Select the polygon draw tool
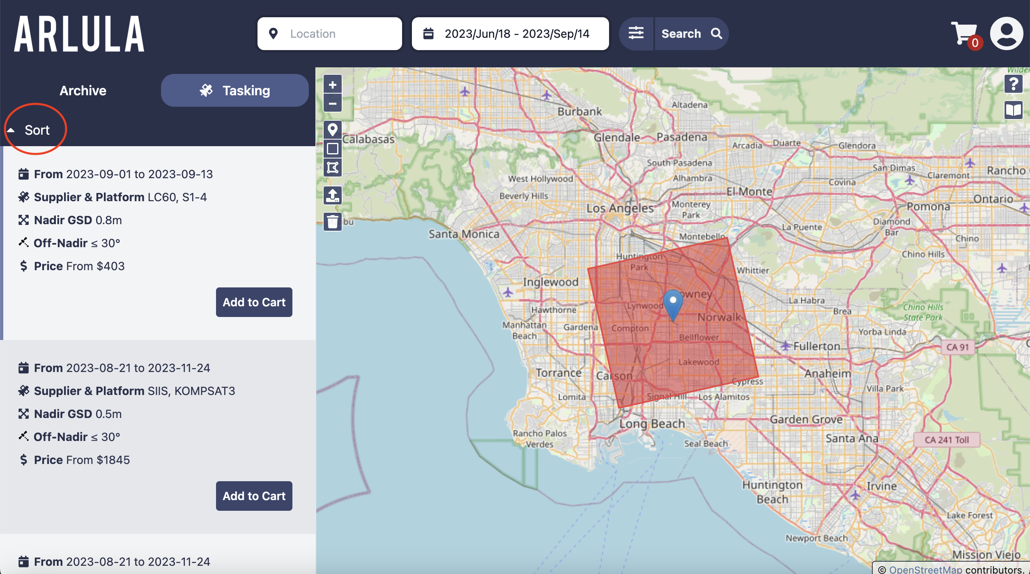 (333, 168)
